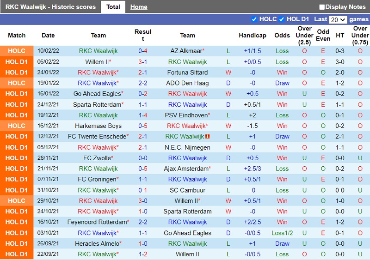Open the 2-2 result versus ADO Den Haag
Screen dimensions: 370x260
pyautogui.click(x=143, y=83)
